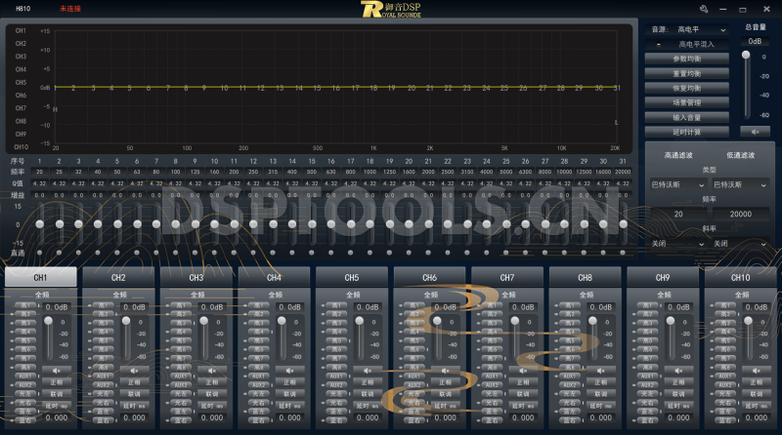This screenshot has width=782, height=435.
Task: Click the 恢复均衡 restore EQ button
Action: pos(687,88)
